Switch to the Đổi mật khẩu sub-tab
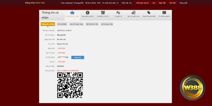Image resolution: width=212 pixels, height=106 pixels. point(62,24)
